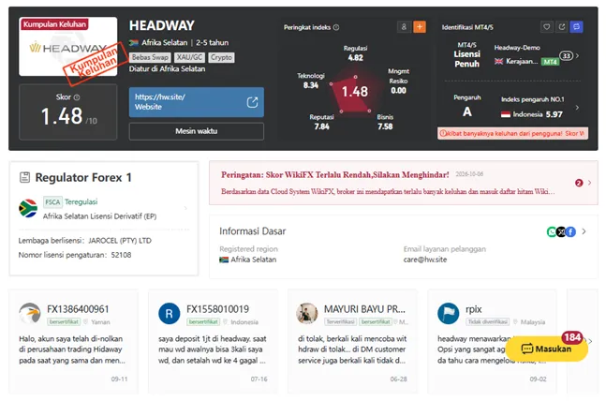Open FX1558010019's deposit review text
Screen dimensions: 606x401
point(213,349)
